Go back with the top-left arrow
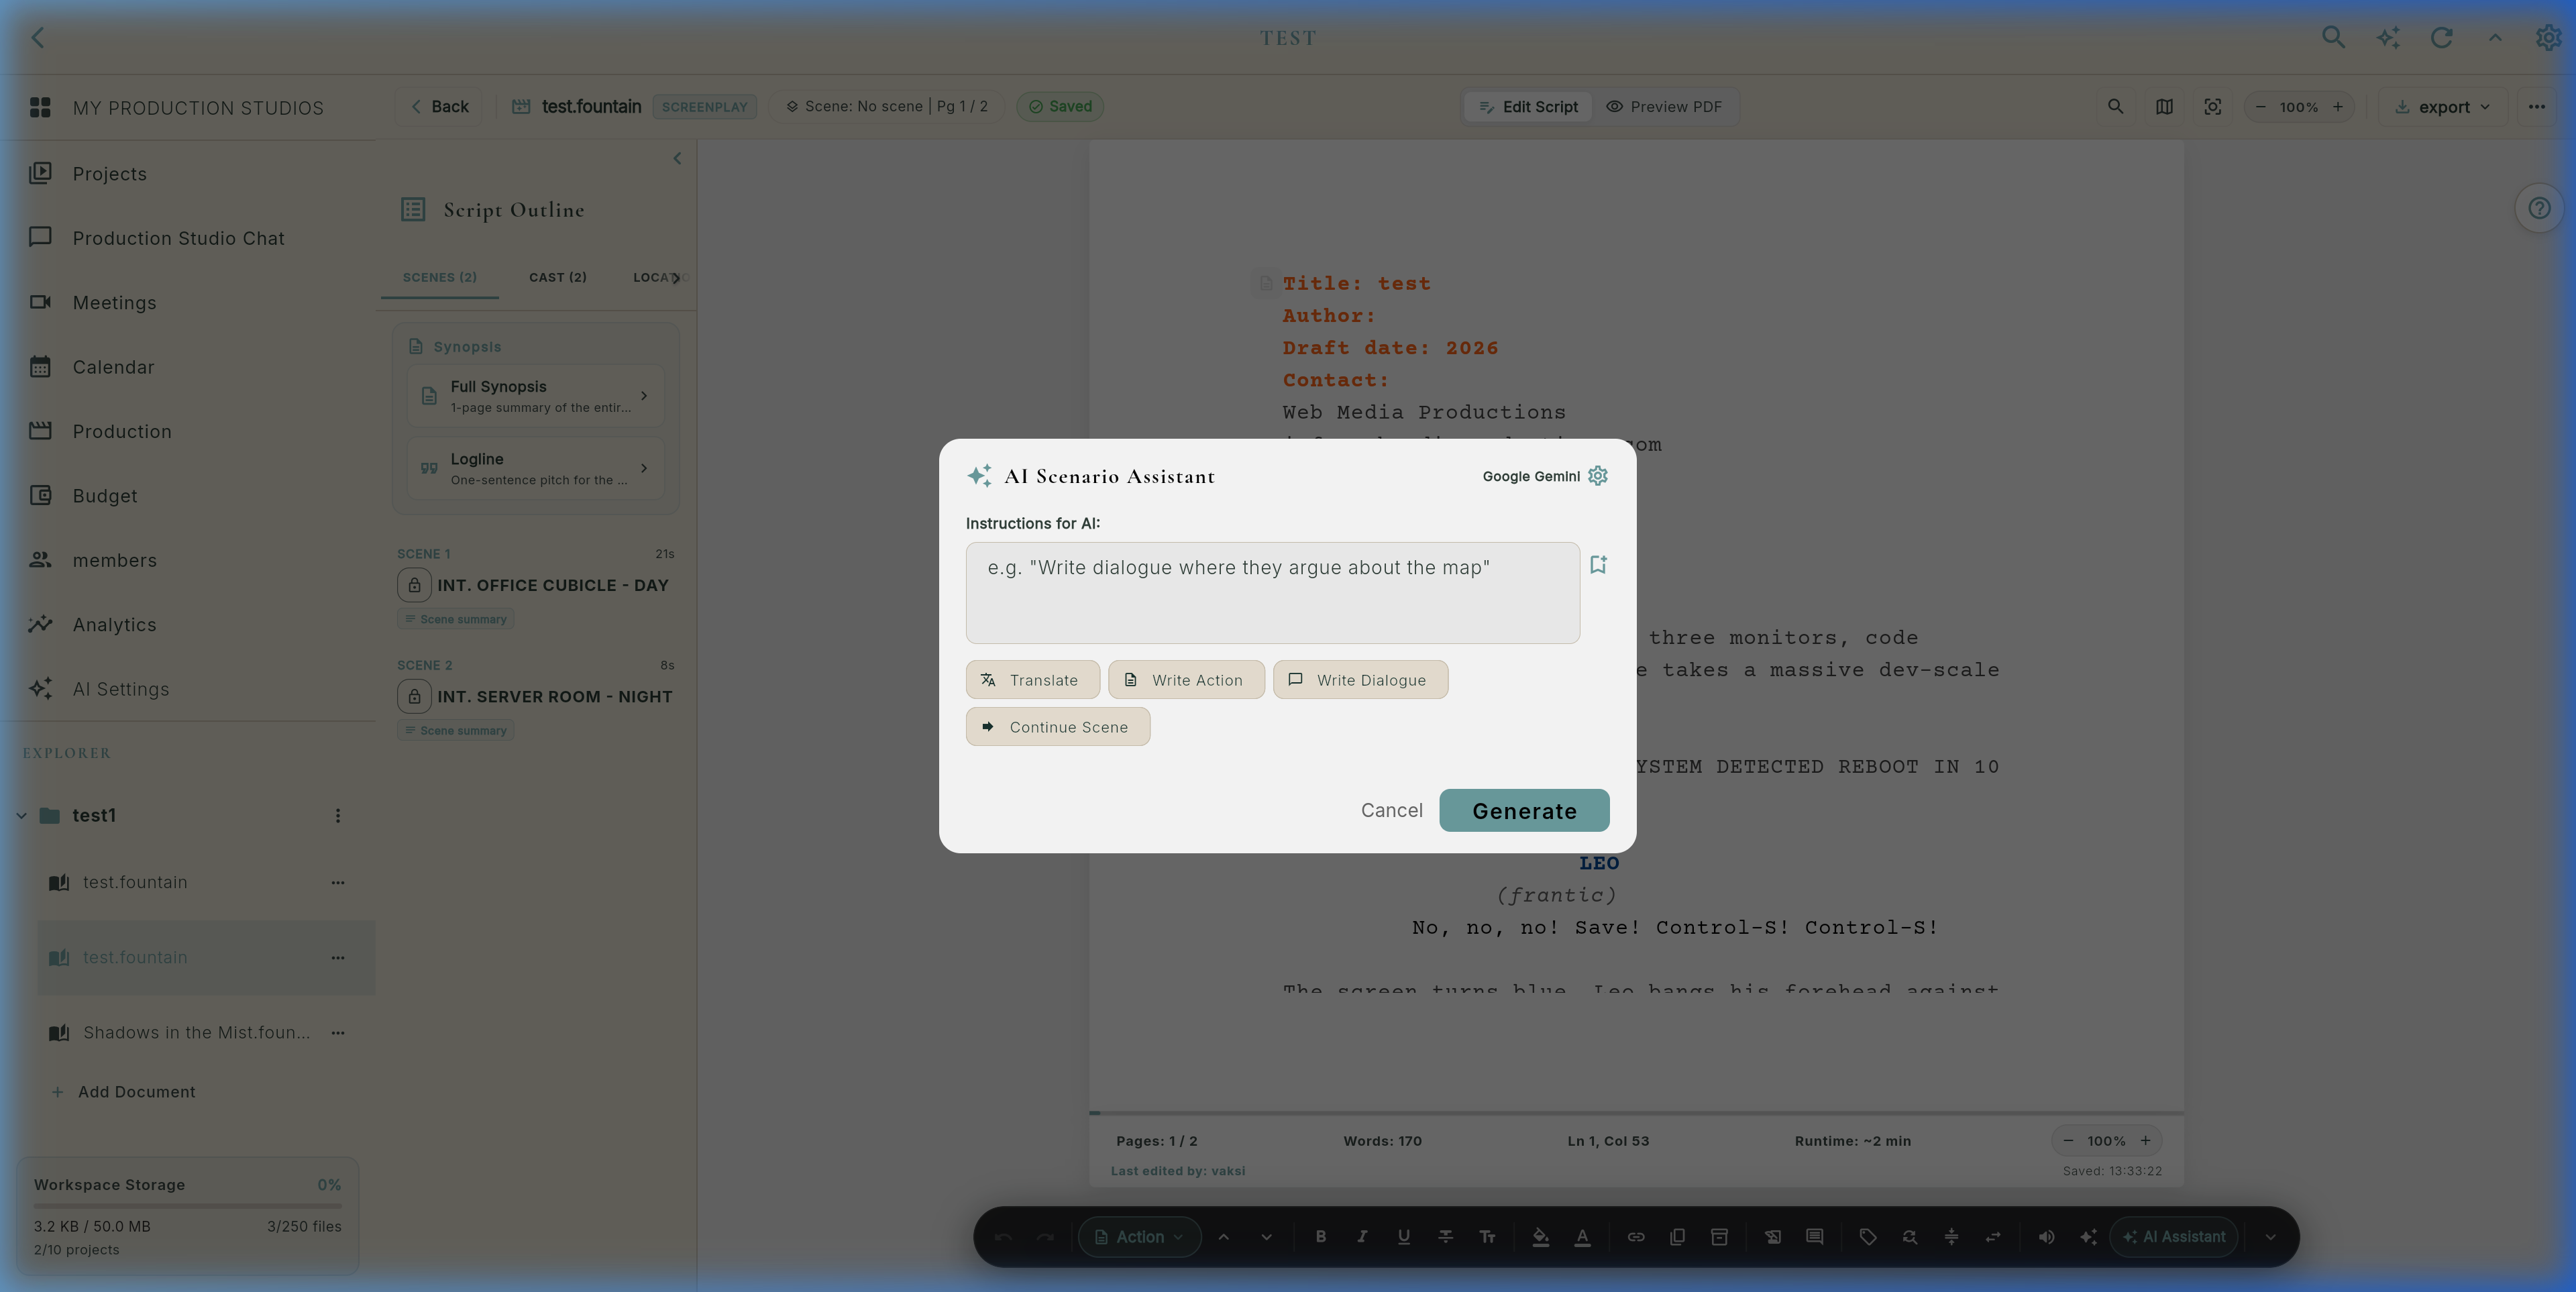This screenshot has height=1292, width=2576. (38, 38)
